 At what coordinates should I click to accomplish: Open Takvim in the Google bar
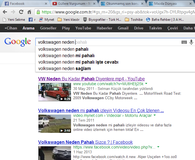pos(155,28)
